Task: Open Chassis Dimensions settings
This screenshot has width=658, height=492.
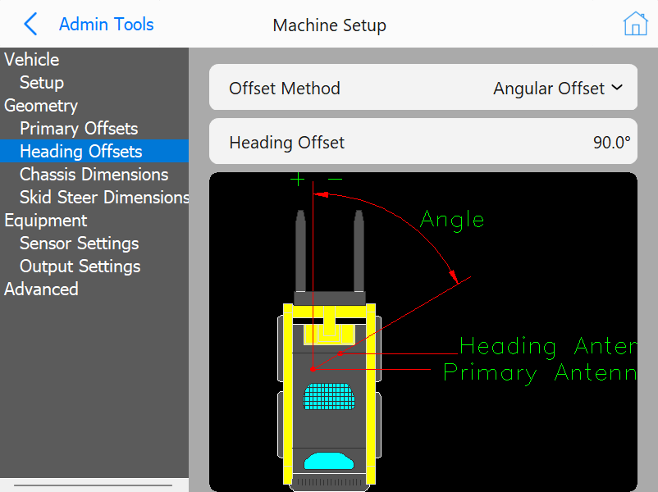Action: click(94, 175)
